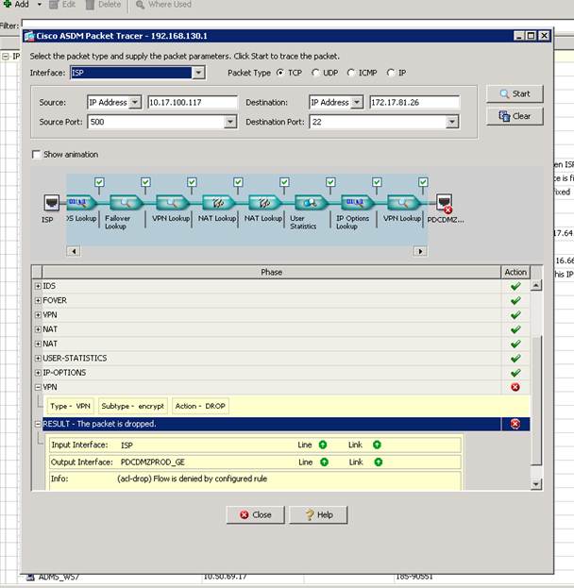
Task: Click Where Used in background toolbar
Action: click(x=163, y=5)
